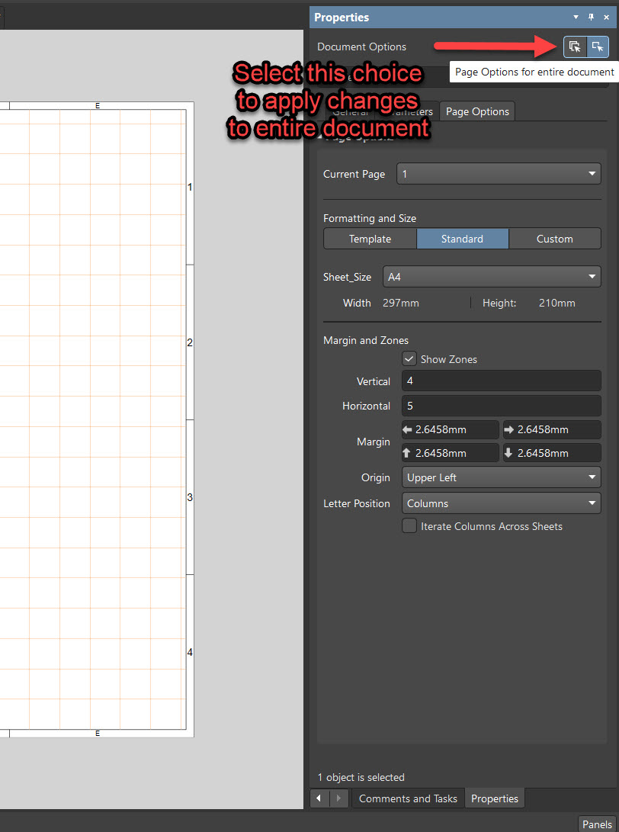Switch to the Page Options tab
The image size is (619, 832).
point(477,111)
